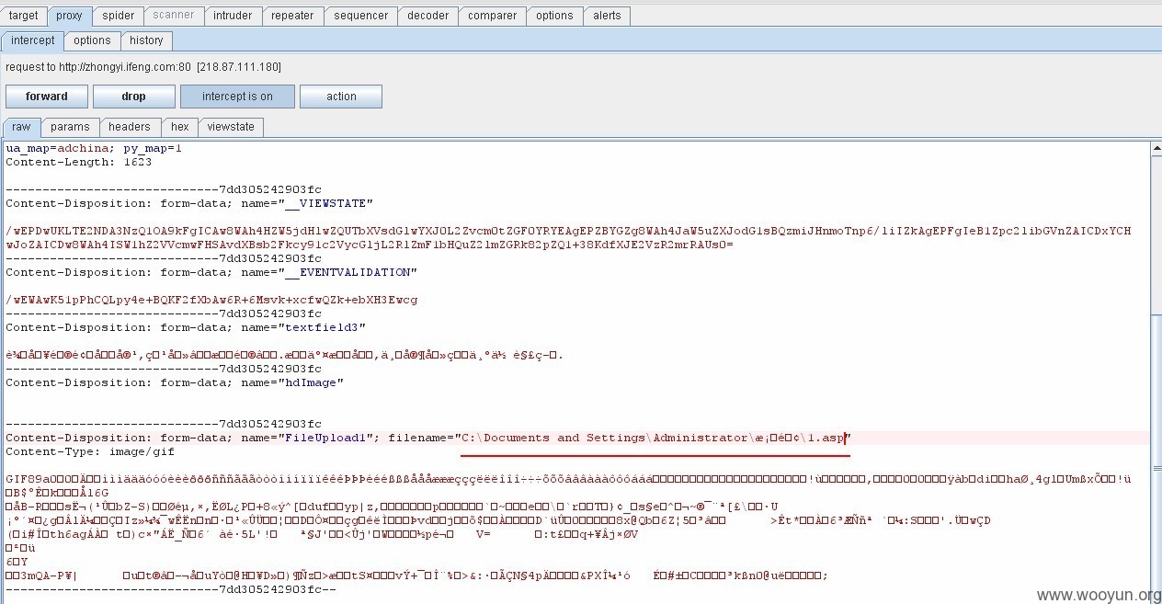Show the headers view tab
This screenshot has height=604, width=1162.
(x=130, y=127)
